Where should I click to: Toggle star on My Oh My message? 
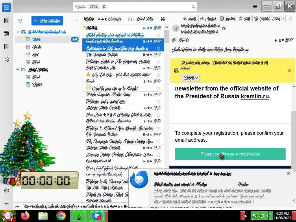[x=158, y=75]
